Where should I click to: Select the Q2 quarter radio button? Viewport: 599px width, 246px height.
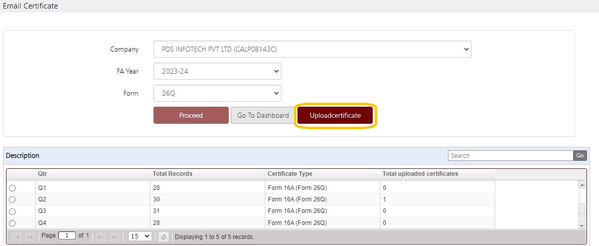[x=12, y=199]
